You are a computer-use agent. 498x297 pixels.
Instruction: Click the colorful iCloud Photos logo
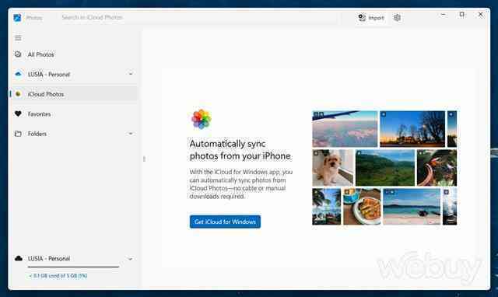(x=201, y=119)
